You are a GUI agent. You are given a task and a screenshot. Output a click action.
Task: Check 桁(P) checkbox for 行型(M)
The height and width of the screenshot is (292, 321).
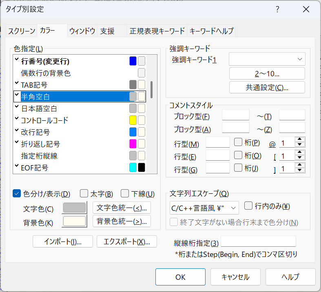(238, 142)
